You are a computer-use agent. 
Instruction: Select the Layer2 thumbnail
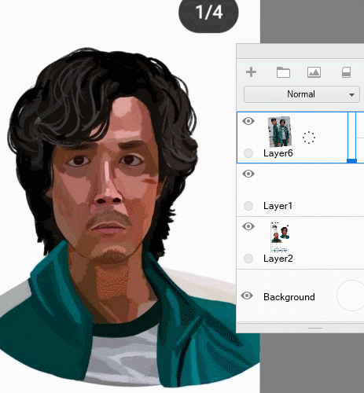(280, 237)
